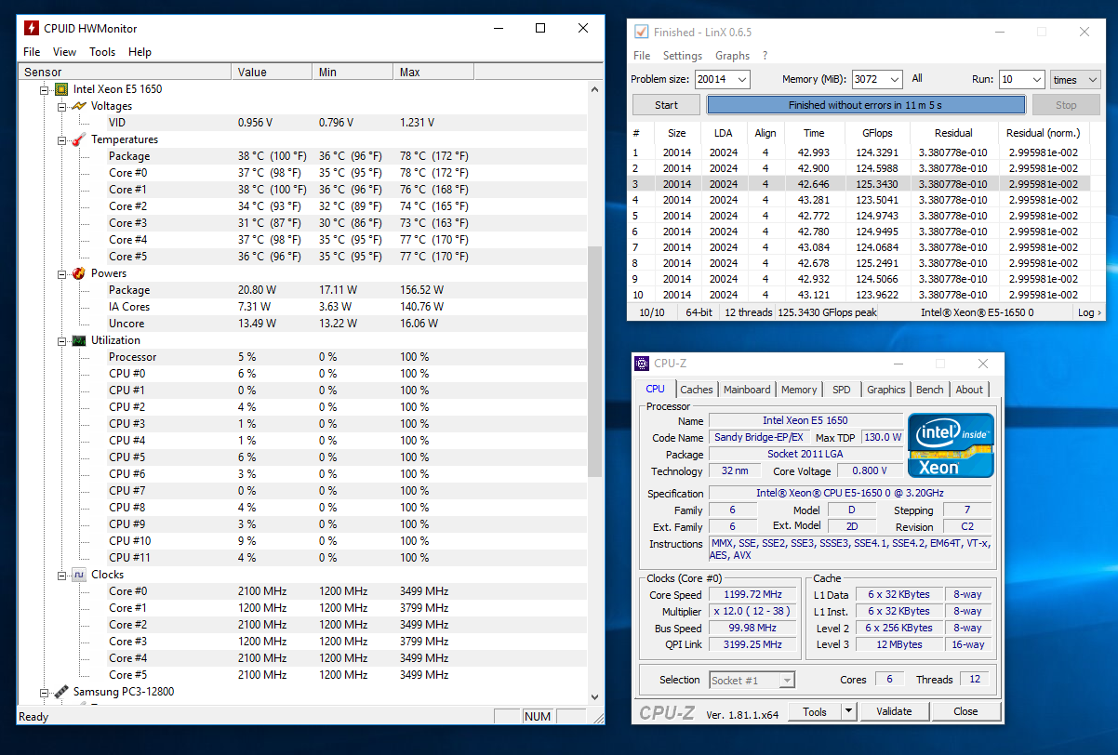
Task: Click the CPU-Z title bar icon
Action: (x=642, y=364)
